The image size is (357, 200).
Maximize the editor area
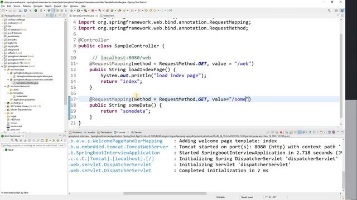coord(342,16)
